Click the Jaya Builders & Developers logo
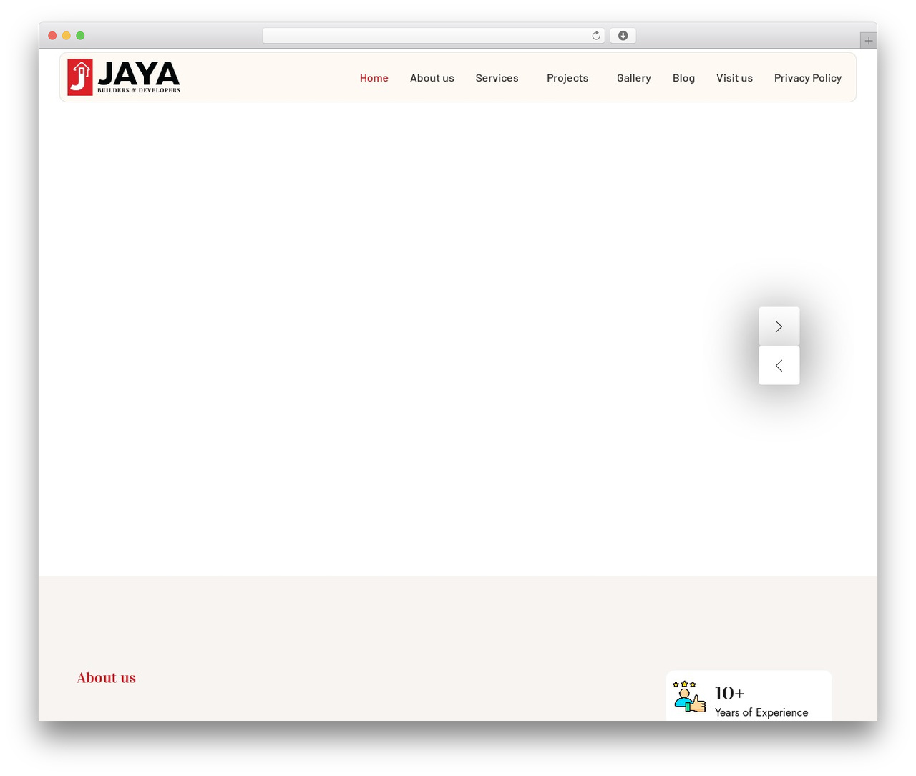 tap(124, 77)
